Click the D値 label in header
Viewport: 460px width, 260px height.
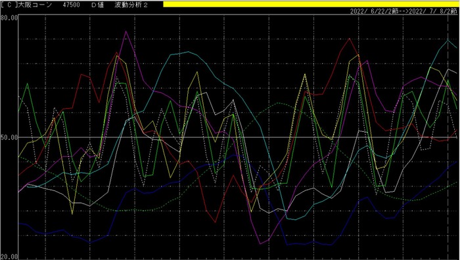(97, 5)
